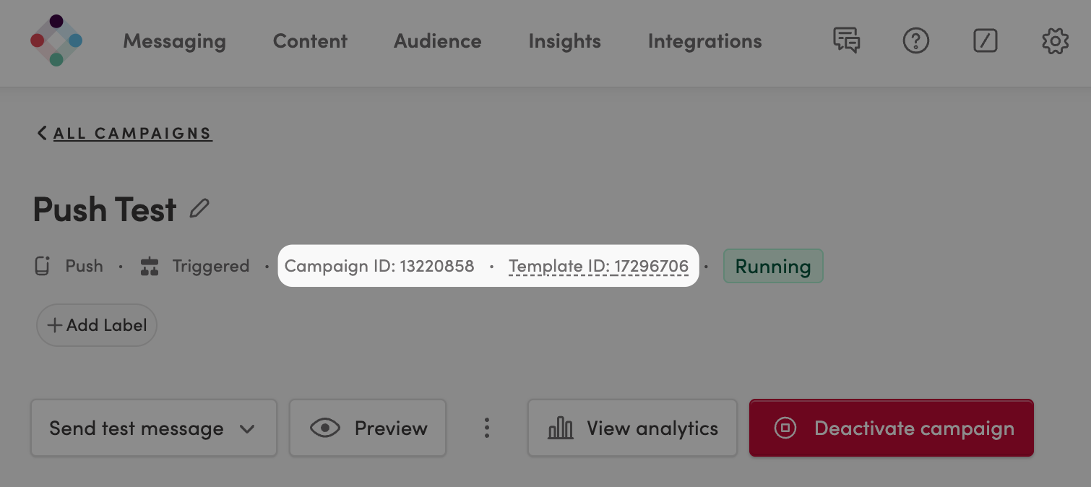The height and width of the screenshot is (487, 1091).
Task: Open the Insights section
Action: click(x=564, y=41)
